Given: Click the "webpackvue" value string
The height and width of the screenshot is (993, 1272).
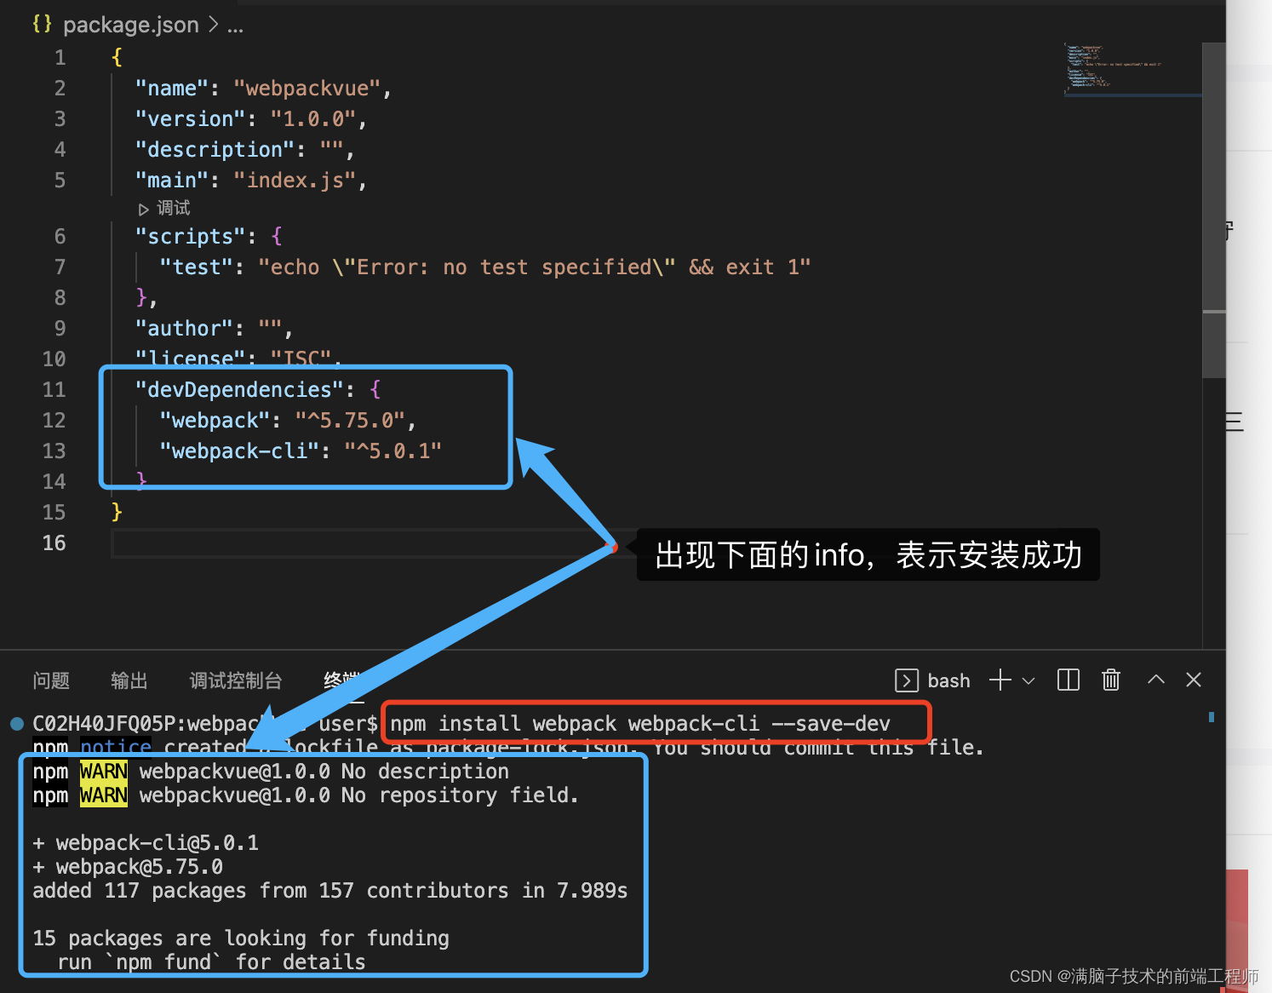Looking at the screenshot, I should 307,89.
